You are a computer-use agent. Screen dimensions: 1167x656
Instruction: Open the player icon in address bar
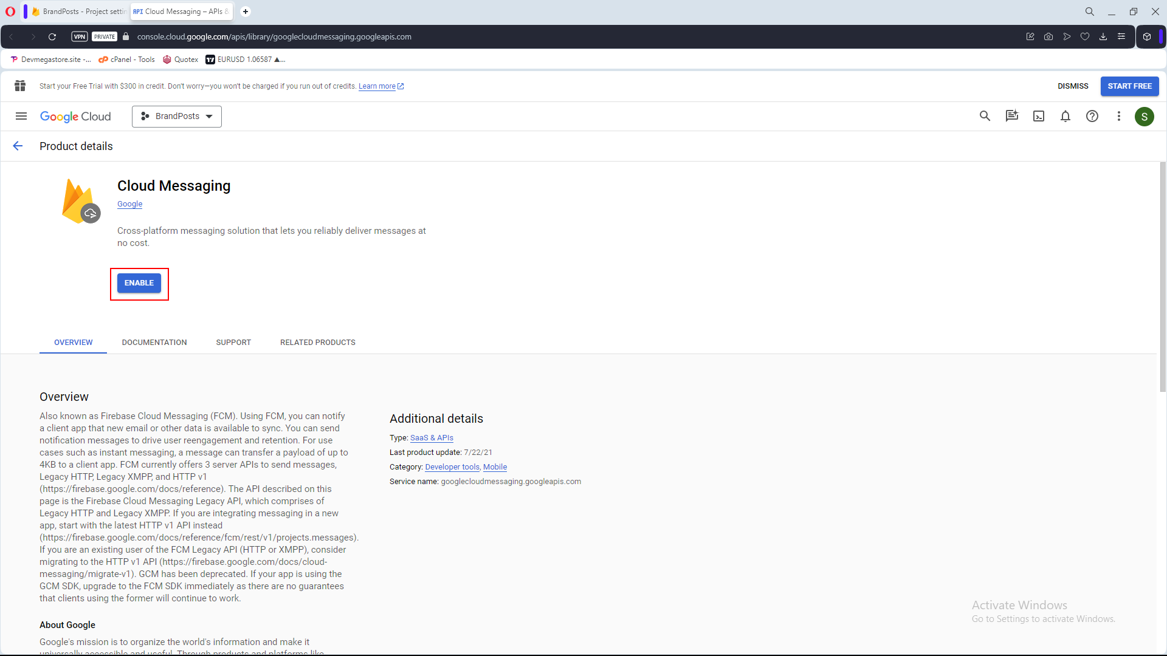tap(1067, 37)
